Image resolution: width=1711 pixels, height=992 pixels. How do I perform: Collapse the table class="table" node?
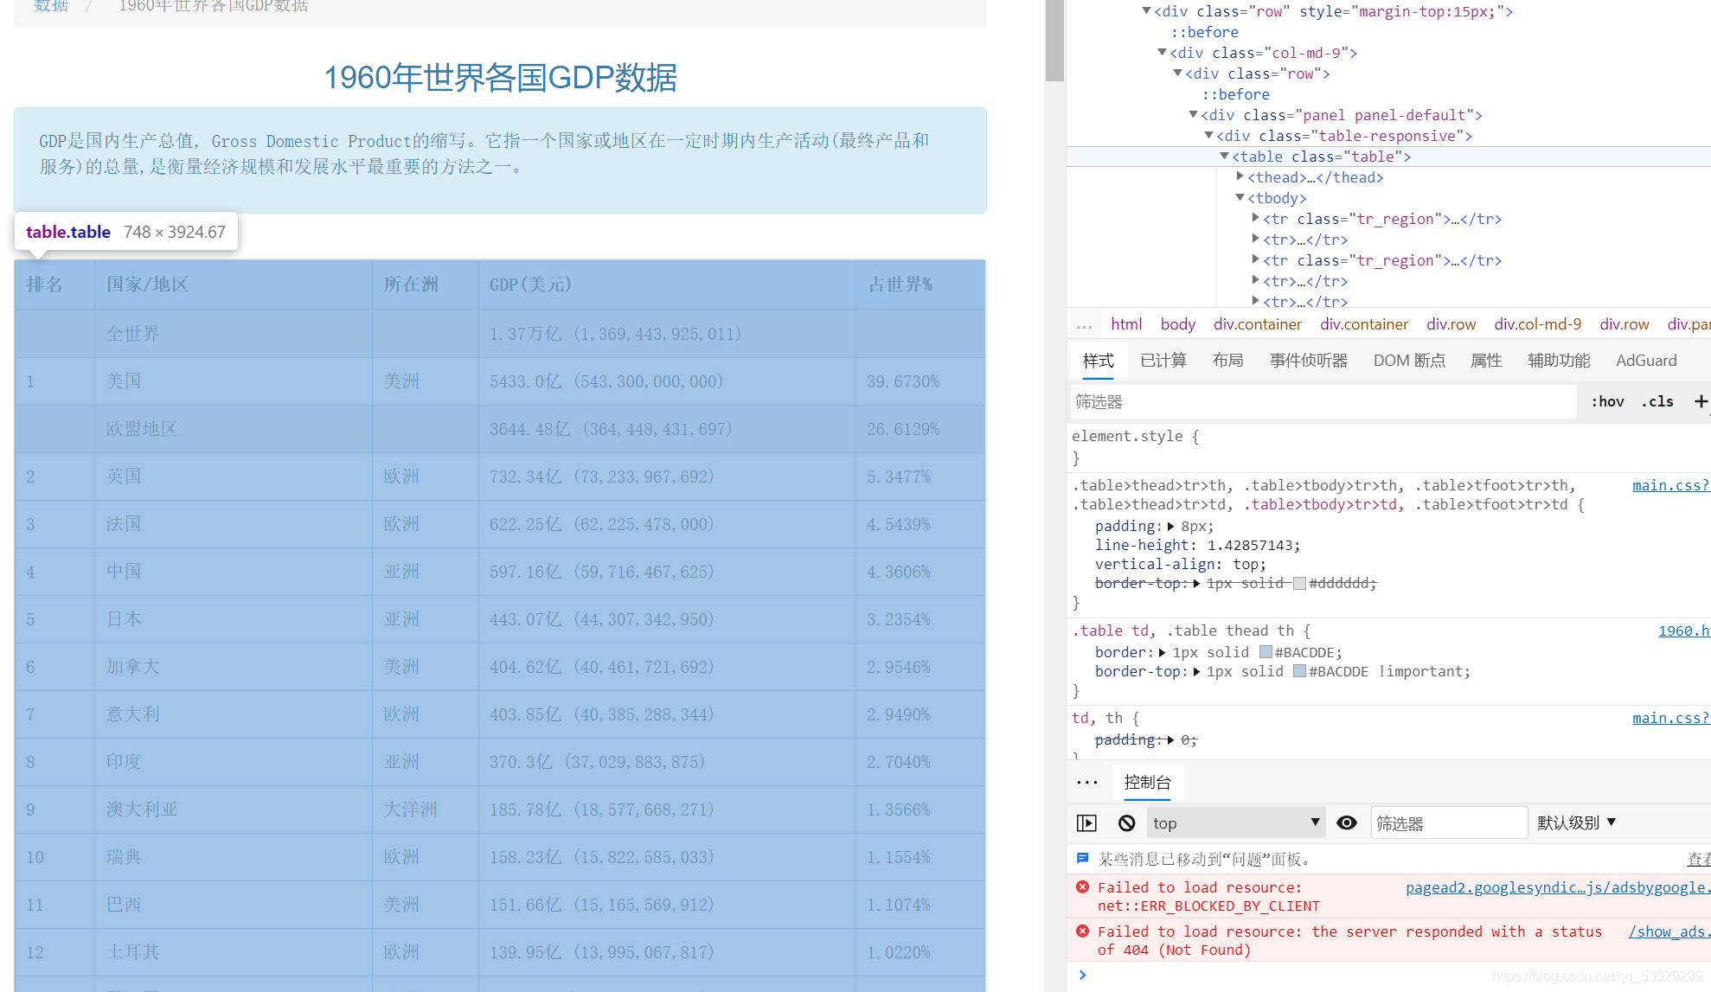point(1225,156)
